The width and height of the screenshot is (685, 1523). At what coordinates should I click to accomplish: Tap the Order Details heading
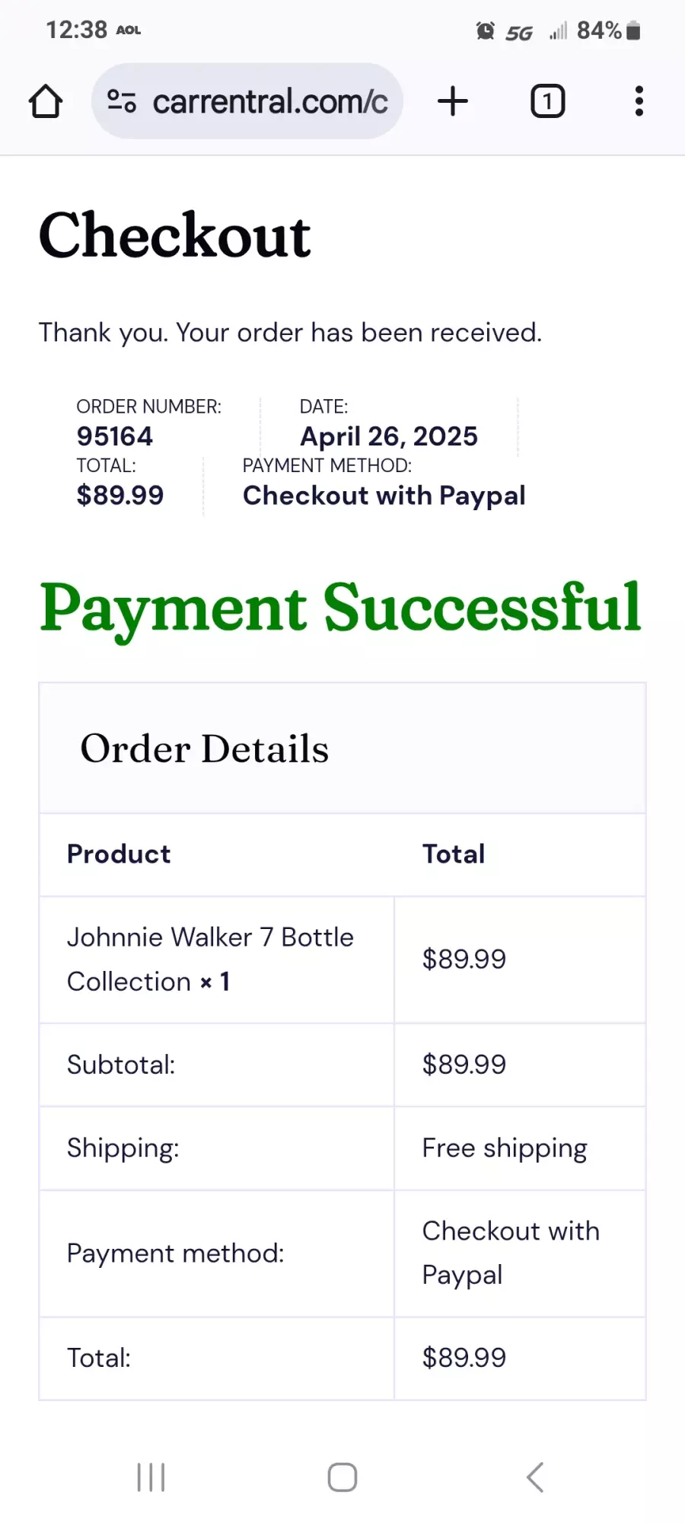click(x=205, y=749)
